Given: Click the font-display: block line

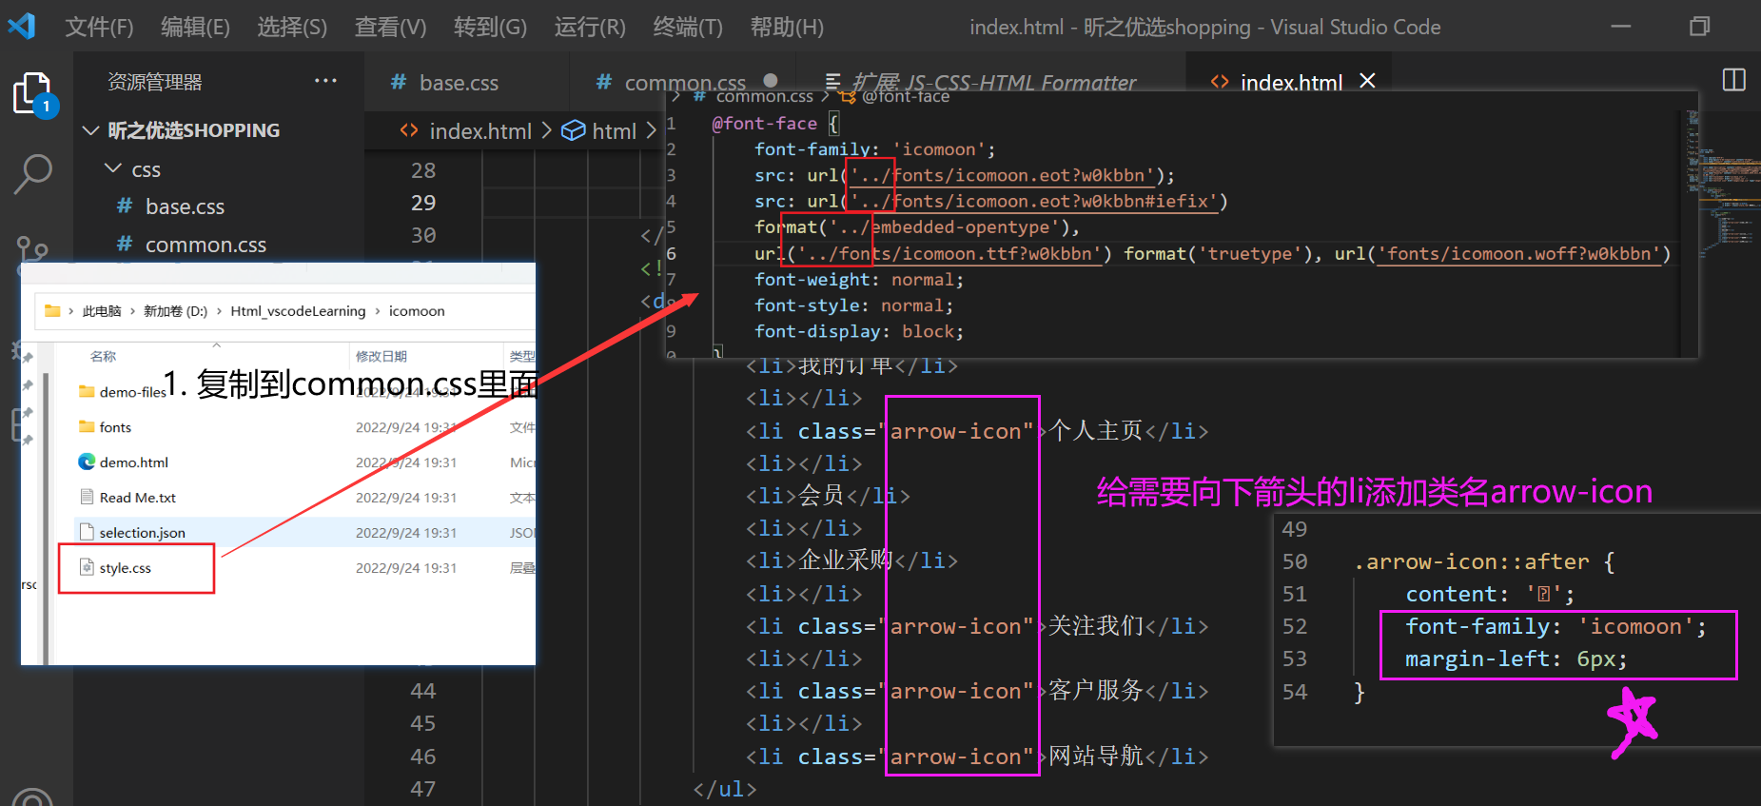Looking at the screenshot, I should coord(859,331).
